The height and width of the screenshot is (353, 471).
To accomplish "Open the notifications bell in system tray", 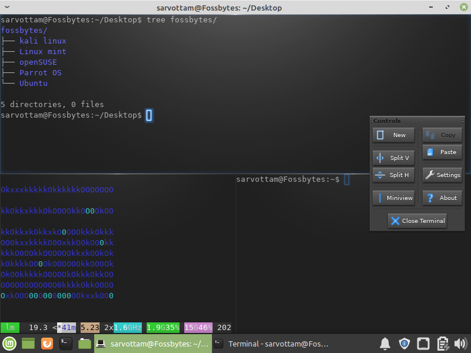I will click(x=385, y=344).
